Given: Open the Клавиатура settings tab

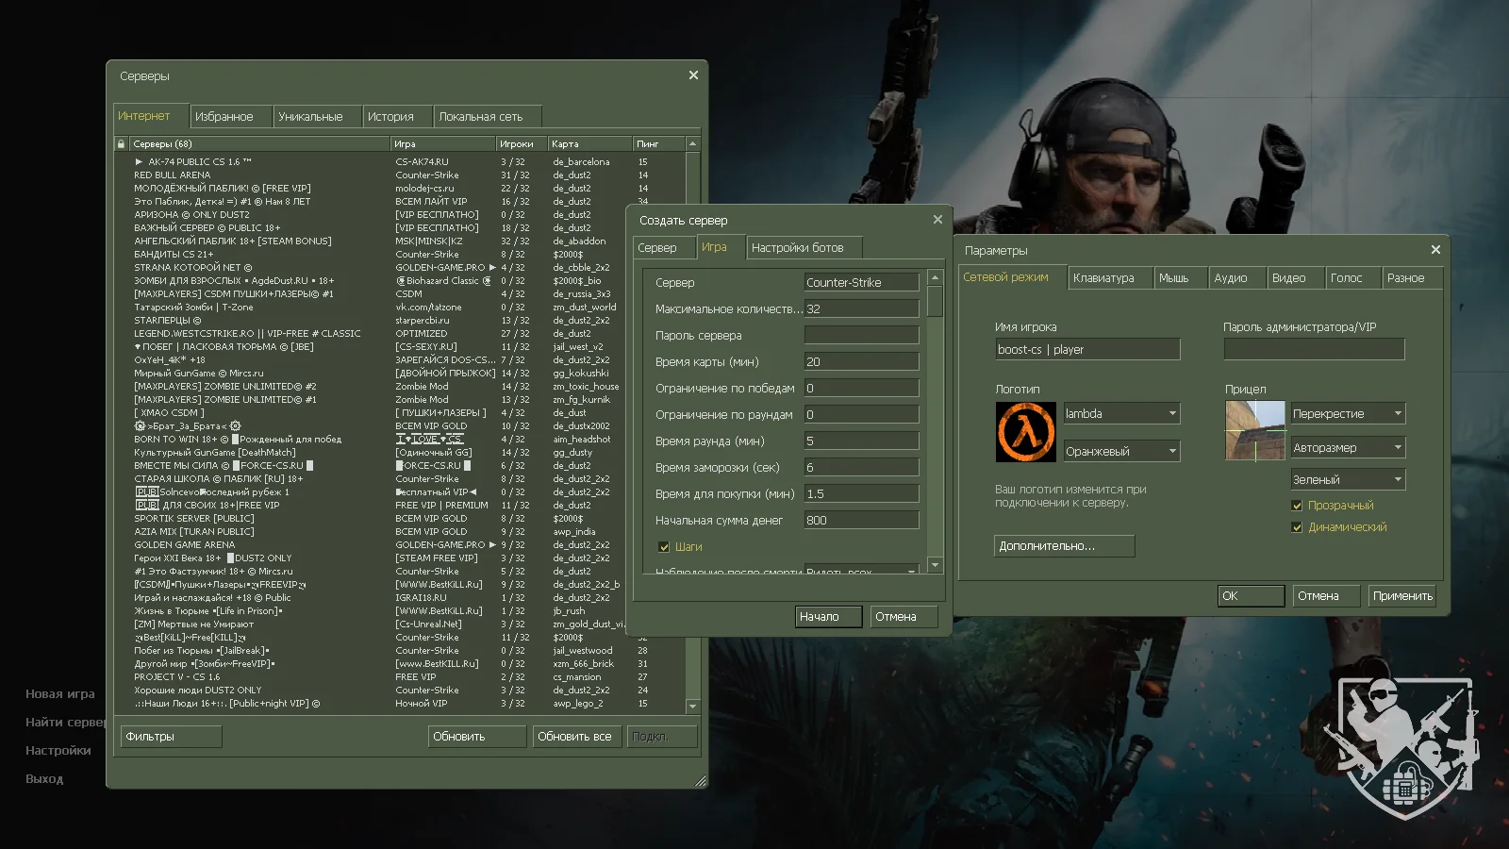Looking at the screenshot, I should tap(1103, 278).
